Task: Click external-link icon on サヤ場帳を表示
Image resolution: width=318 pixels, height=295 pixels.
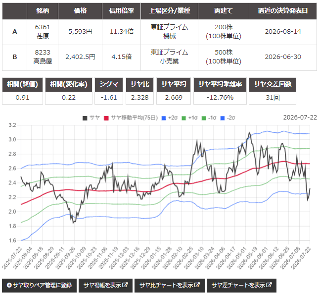Action: (125, 285)
